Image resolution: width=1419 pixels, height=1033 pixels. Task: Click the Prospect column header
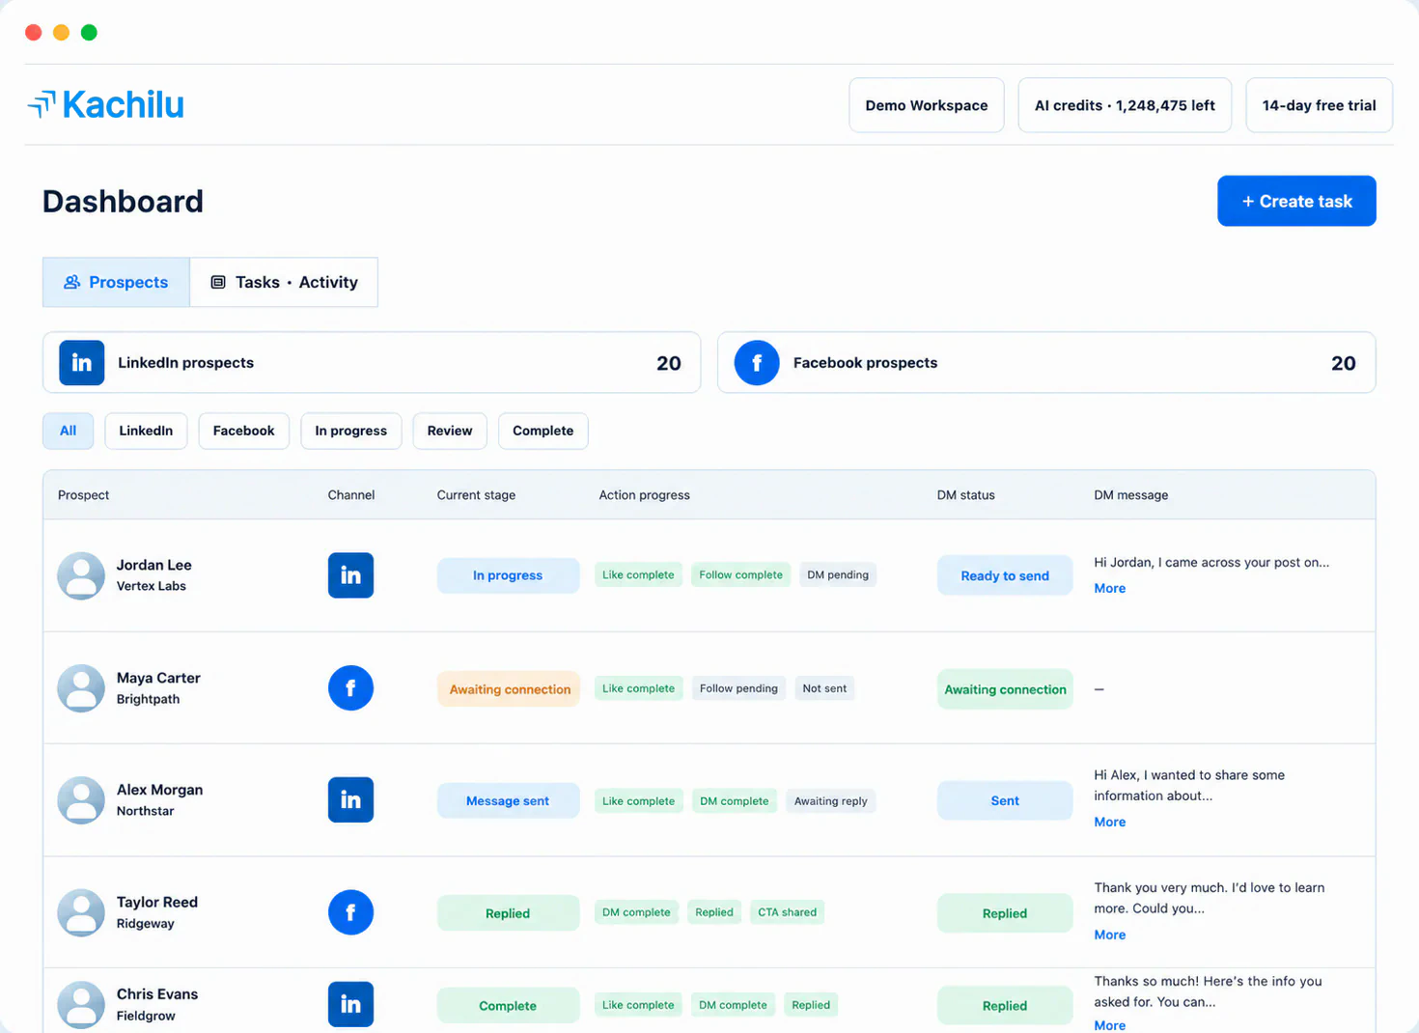[83, 495]
